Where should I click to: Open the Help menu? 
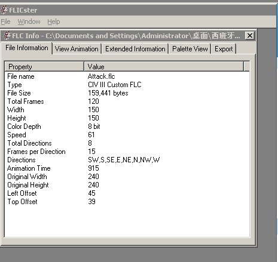(x=54, y=21)
